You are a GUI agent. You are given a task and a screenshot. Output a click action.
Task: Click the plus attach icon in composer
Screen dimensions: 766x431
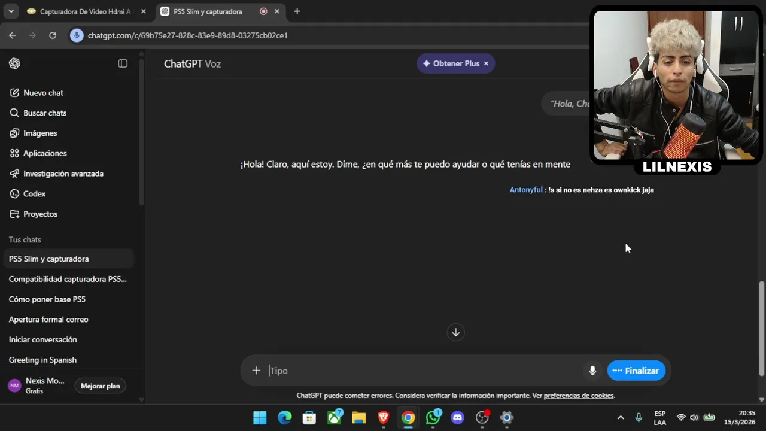click(256, 371)
